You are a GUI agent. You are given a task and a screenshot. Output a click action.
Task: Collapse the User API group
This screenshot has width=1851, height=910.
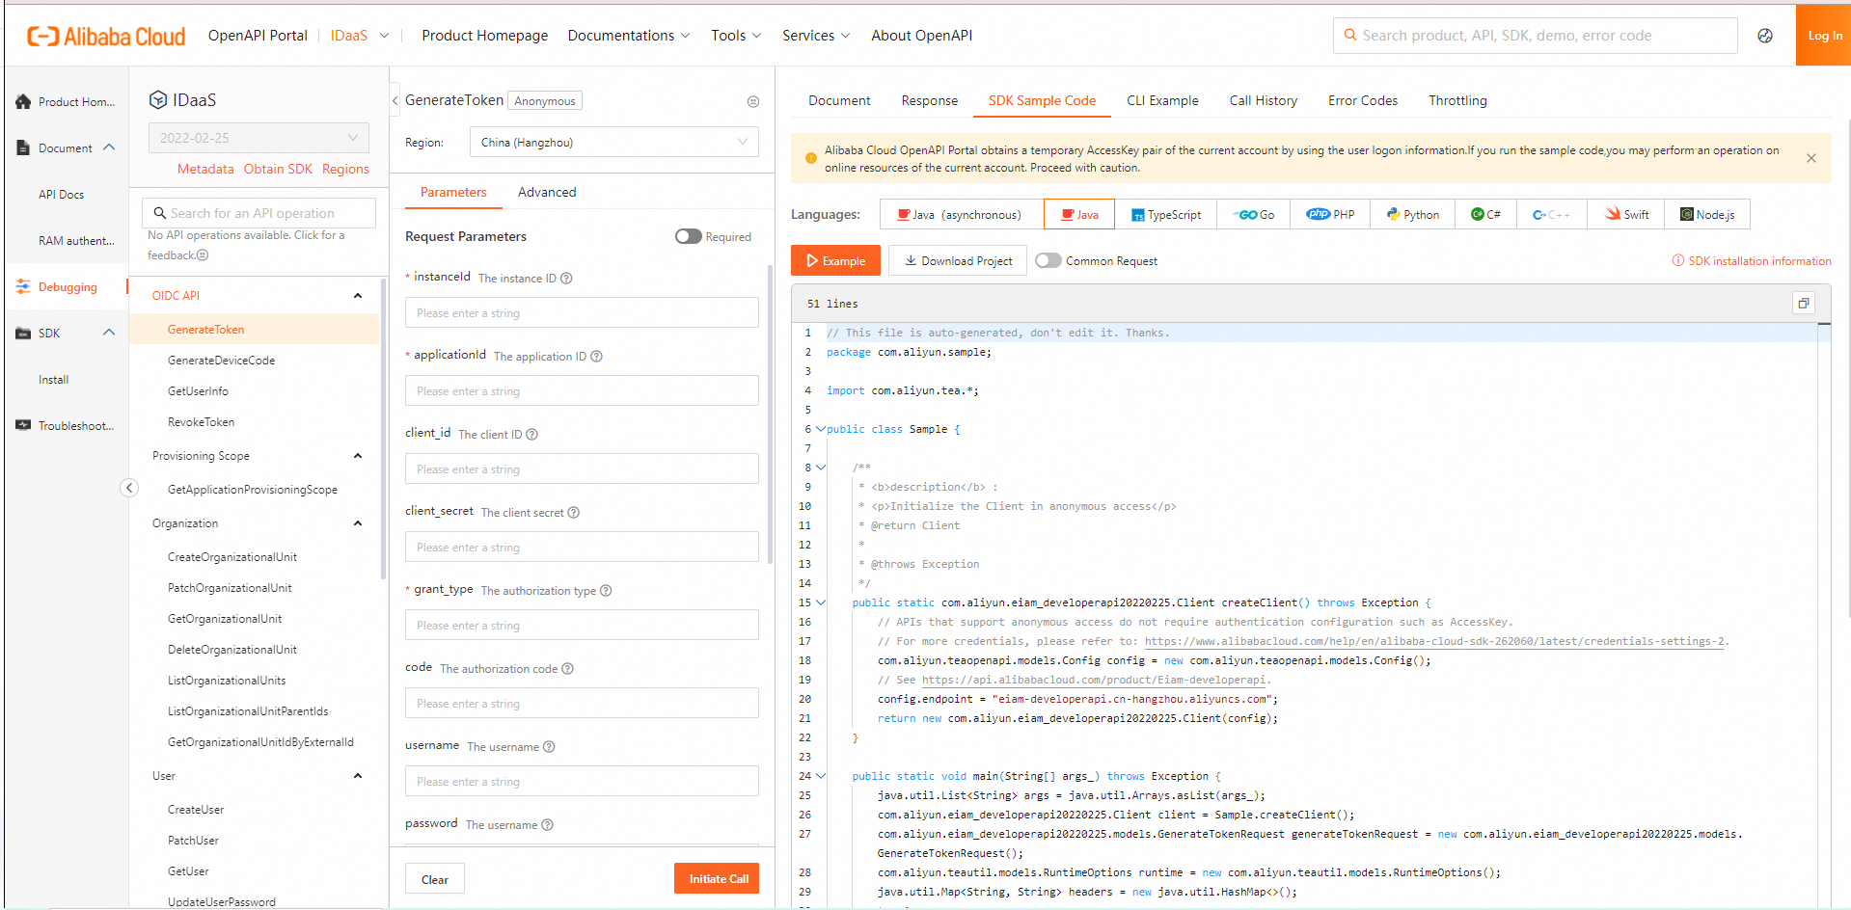[x=358, y=776]
